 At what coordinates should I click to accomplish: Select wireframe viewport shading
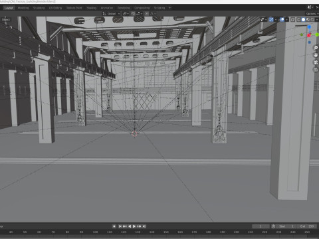coord(299,19)
